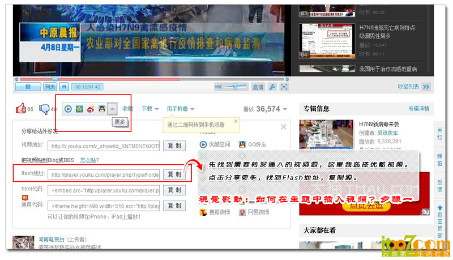Open the H7N9新病毒来袭 album thumbnail

[x=326, y=134]
